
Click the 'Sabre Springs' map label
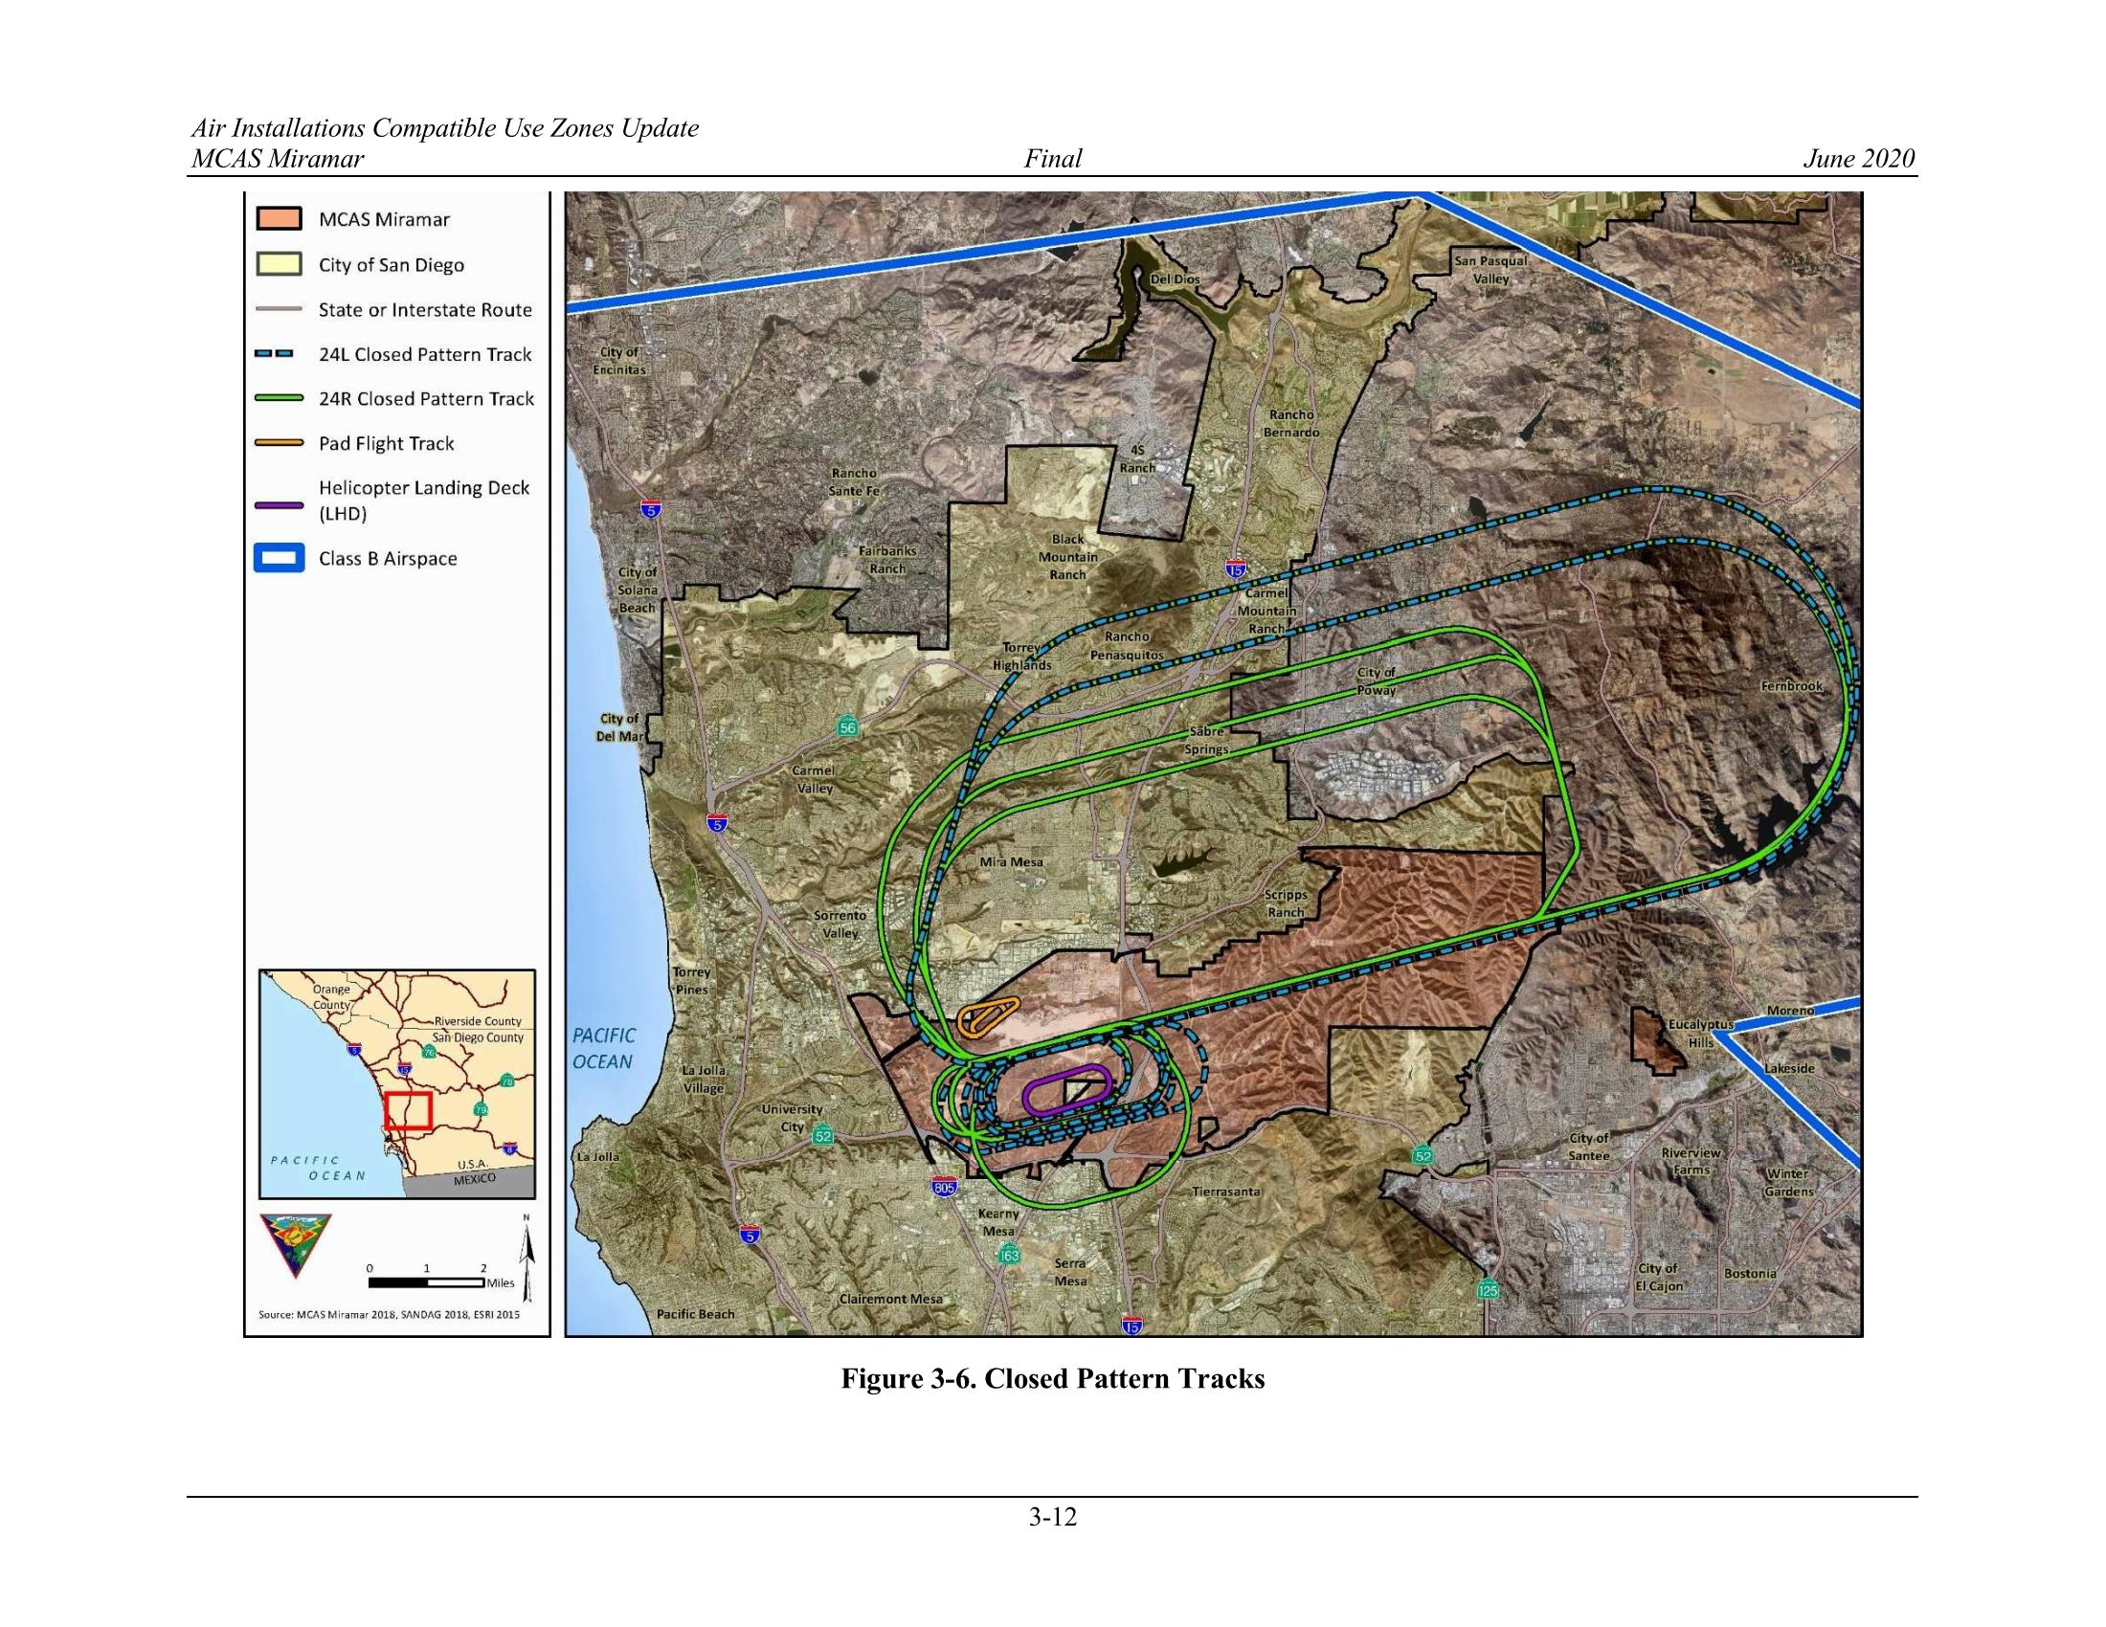pos(1206,740)
